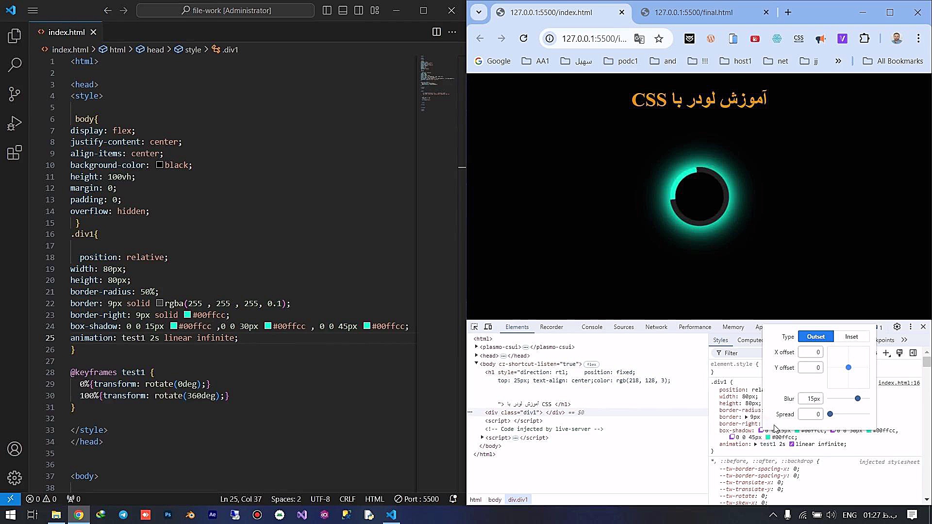Show more hidden bookmarks chevron

[x=838, y=61]
